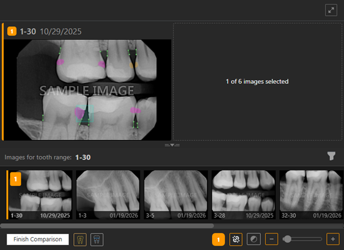Select the orange single-image layout button
Screen dimensions: 344x250
(x=218, y=240)
